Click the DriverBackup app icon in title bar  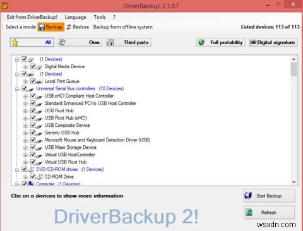pos(4,6)
